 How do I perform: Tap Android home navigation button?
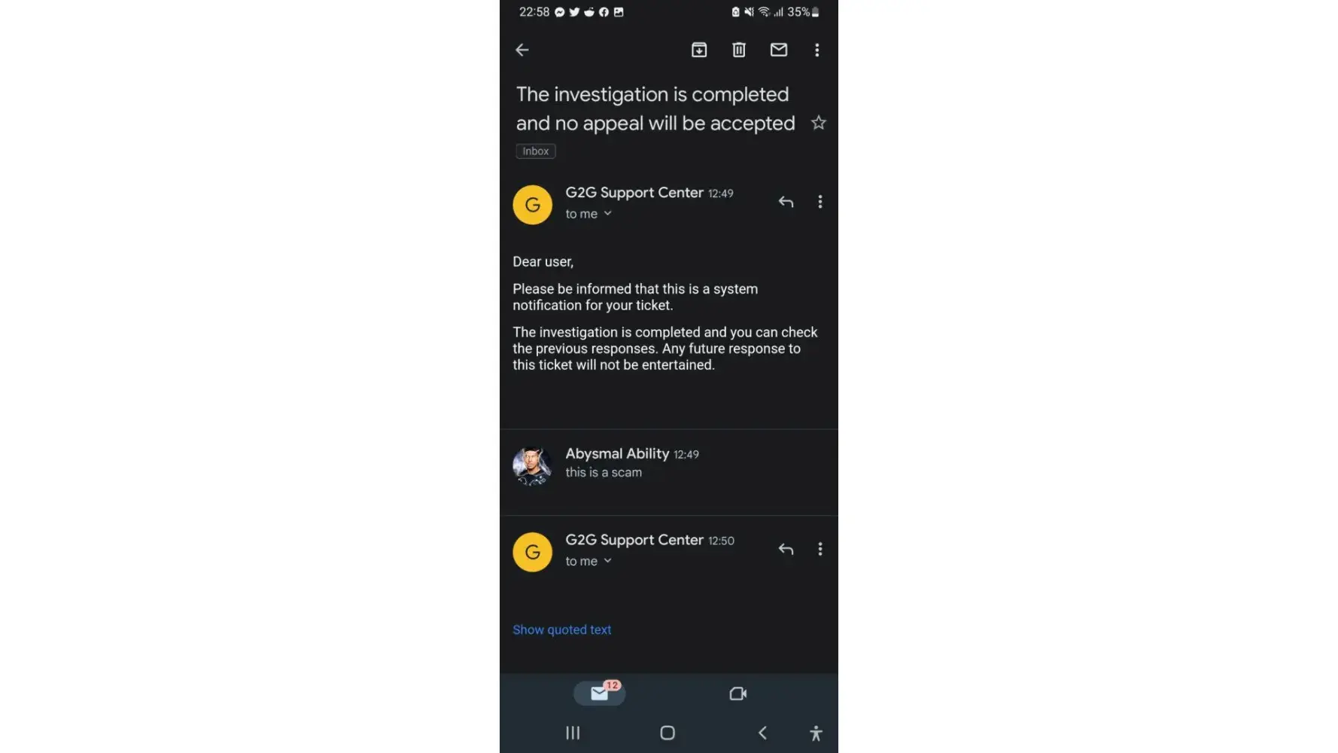pos(667,733)
